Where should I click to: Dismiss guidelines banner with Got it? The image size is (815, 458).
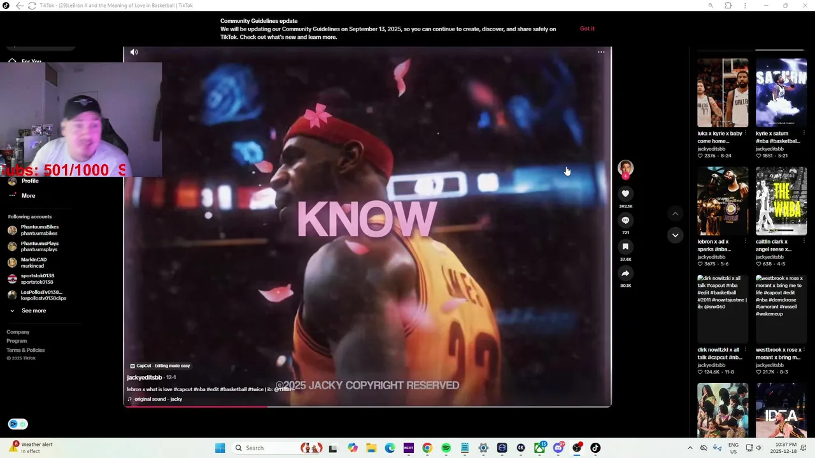click(x=587, y=29)
